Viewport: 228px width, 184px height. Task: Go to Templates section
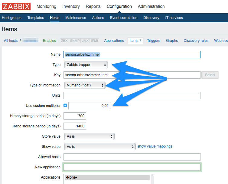point(36,18)
